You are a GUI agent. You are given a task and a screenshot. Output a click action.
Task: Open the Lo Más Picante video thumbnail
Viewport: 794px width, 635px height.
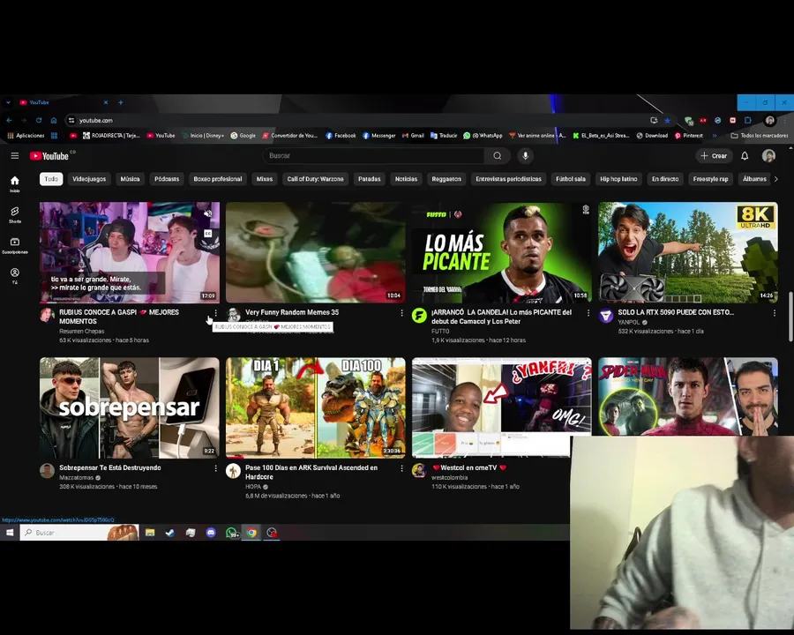tap(501, 252)
